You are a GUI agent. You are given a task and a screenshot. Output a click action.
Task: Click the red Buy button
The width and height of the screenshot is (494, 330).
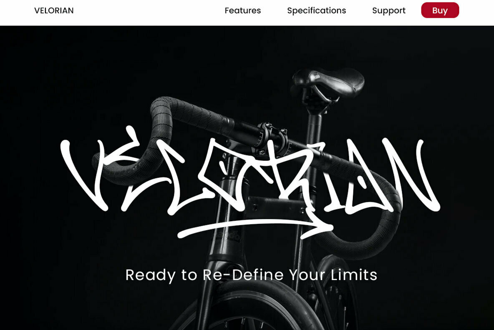440,10
